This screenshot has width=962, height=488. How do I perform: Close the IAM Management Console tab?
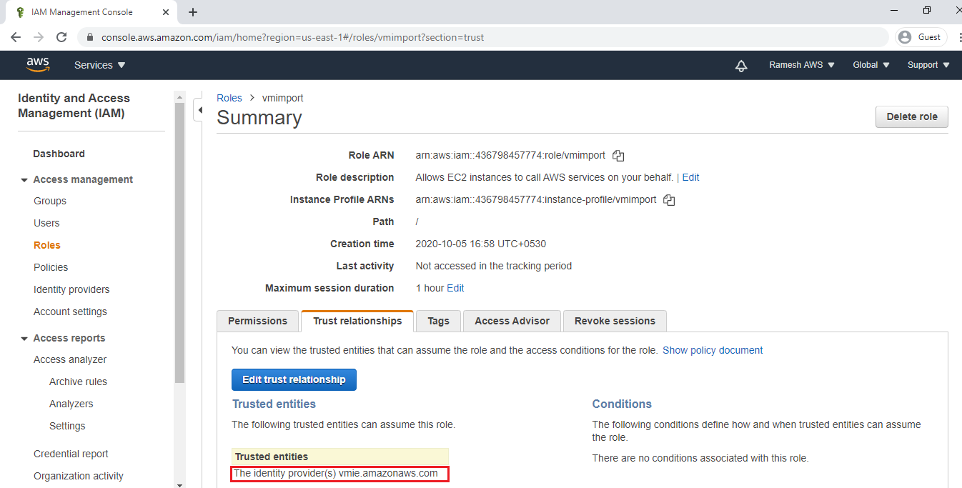coord(166,12)
